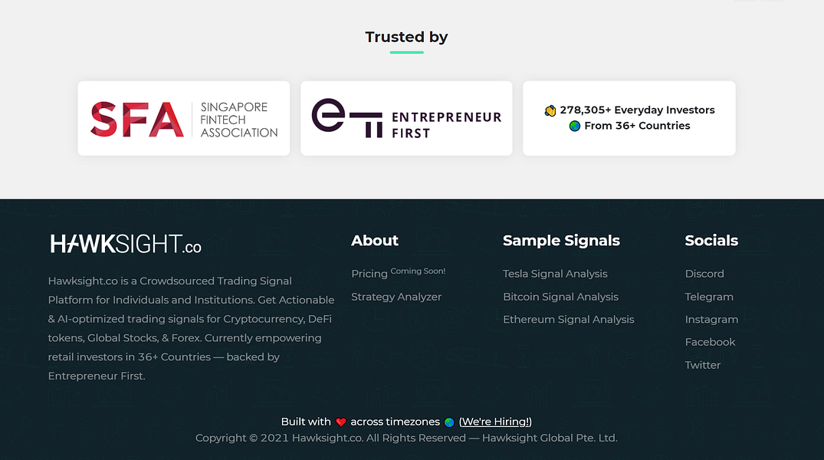
Task: Click the hand emoji beside 278,305+ Everyday Investors
Action: click(550, 110)
